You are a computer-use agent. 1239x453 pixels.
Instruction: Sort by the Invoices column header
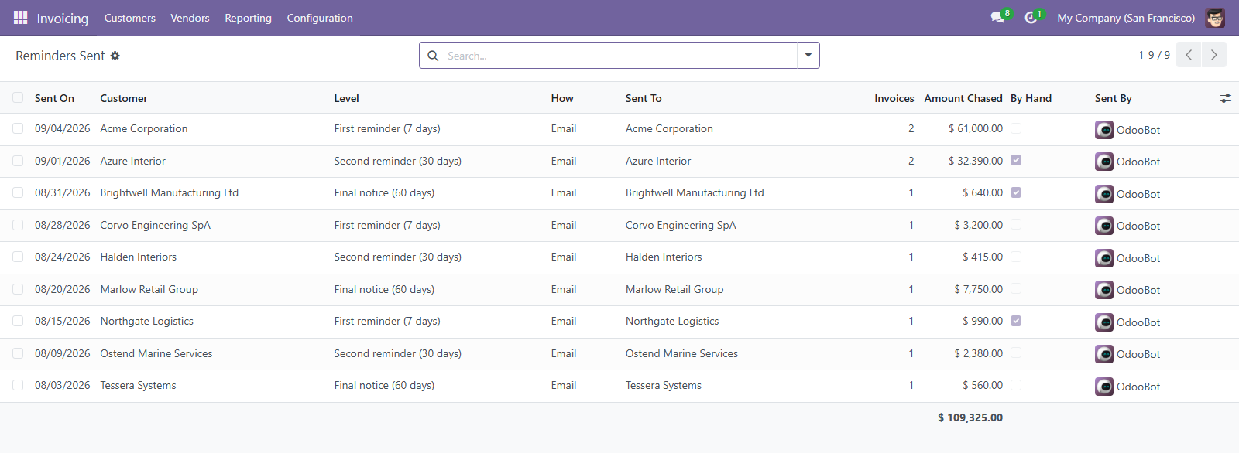[x=894, y=98]
